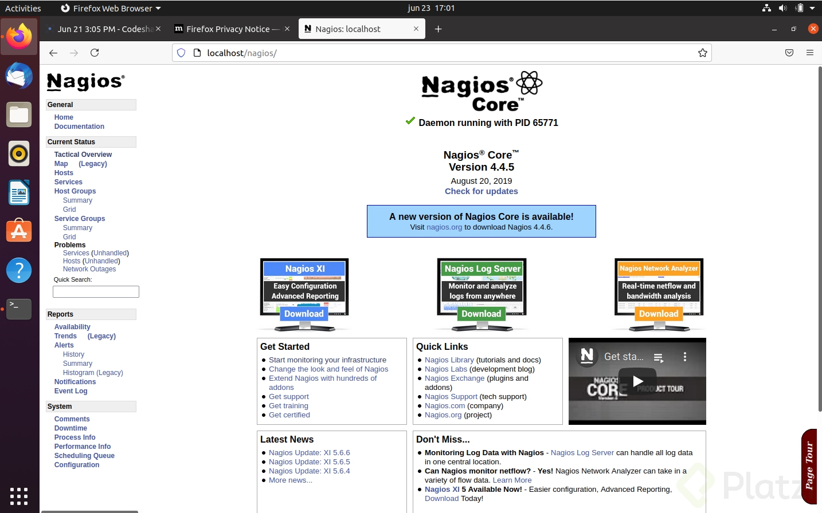The width and height of the screenshot is (822, 513).
Task: Open Nagios Update: XI 5.6.6 news
Action: 310,453
